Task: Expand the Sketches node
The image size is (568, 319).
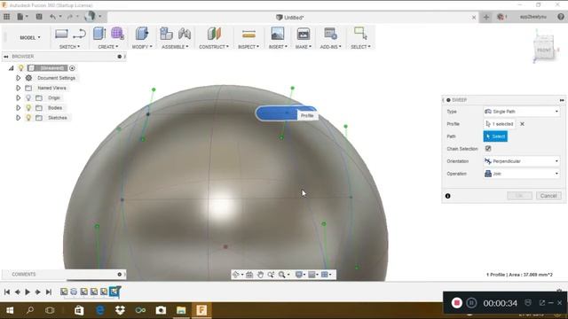Action: [x=18, y=118]
